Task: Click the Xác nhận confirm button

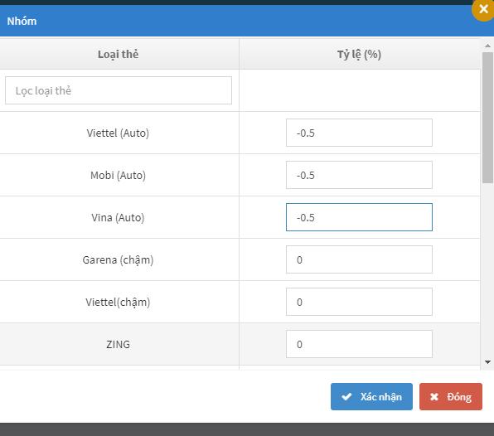Action: [371, 396]
